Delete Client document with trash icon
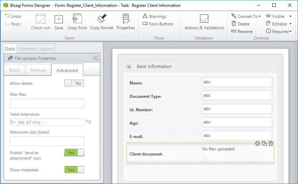The width and height of the screenshot is (298, 184). coord(271,143)
